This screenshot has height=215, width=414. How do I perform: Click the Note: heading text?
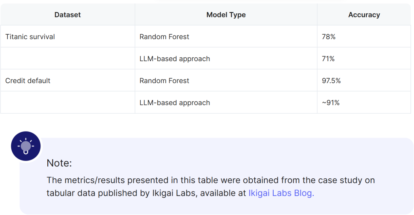pos(59,163)
